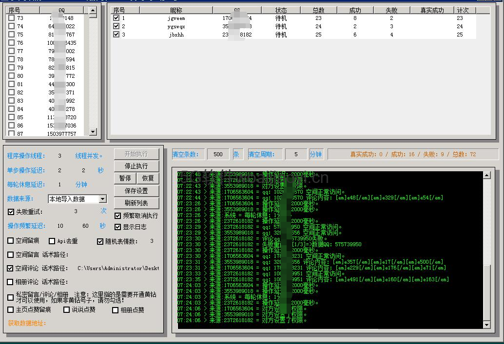Click 暂停 button
The image size is (504, 344).
tap(125, 178)
